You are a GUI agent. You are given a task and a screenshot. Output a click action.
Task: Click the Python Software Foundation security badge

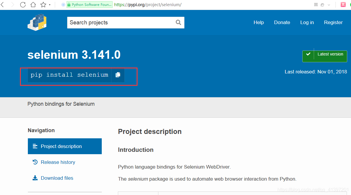tap(89, 4)
